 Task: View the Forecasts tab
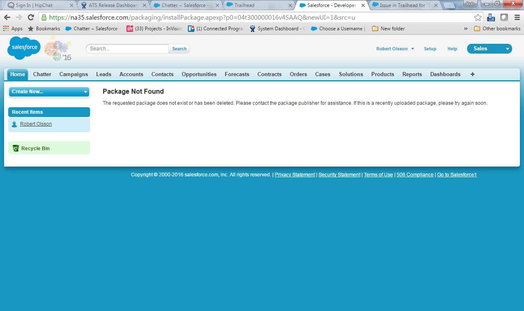pyautogui.click(x=237, y=74)
